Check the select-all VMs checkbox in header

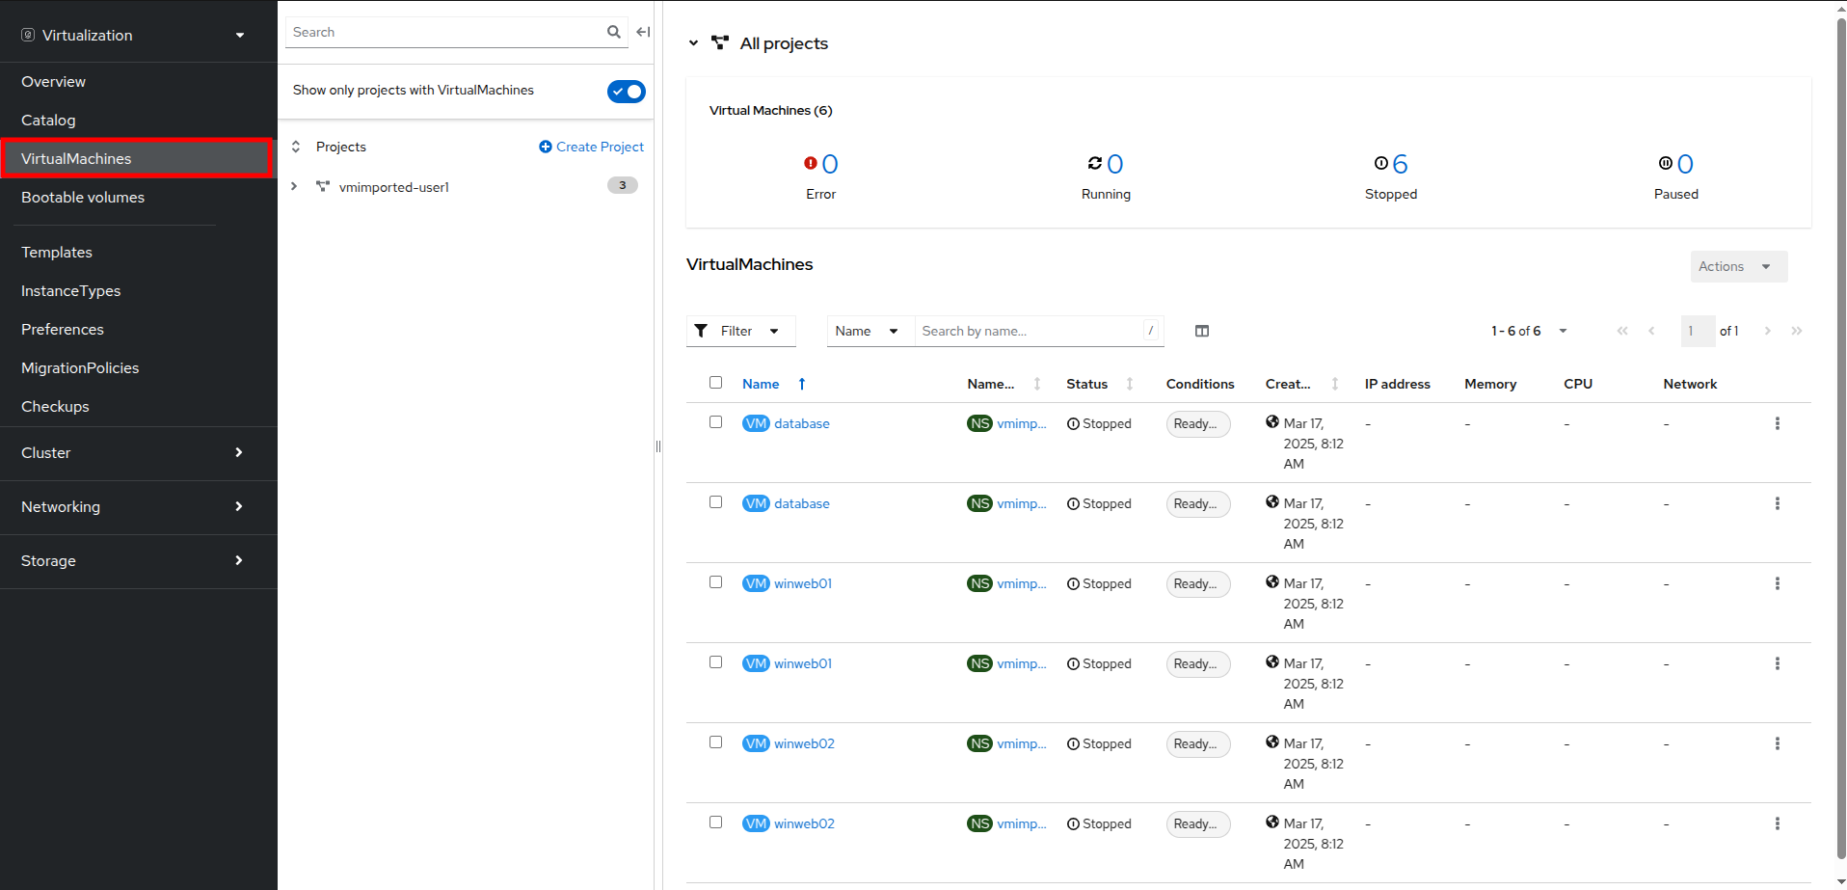click(715, 383)
